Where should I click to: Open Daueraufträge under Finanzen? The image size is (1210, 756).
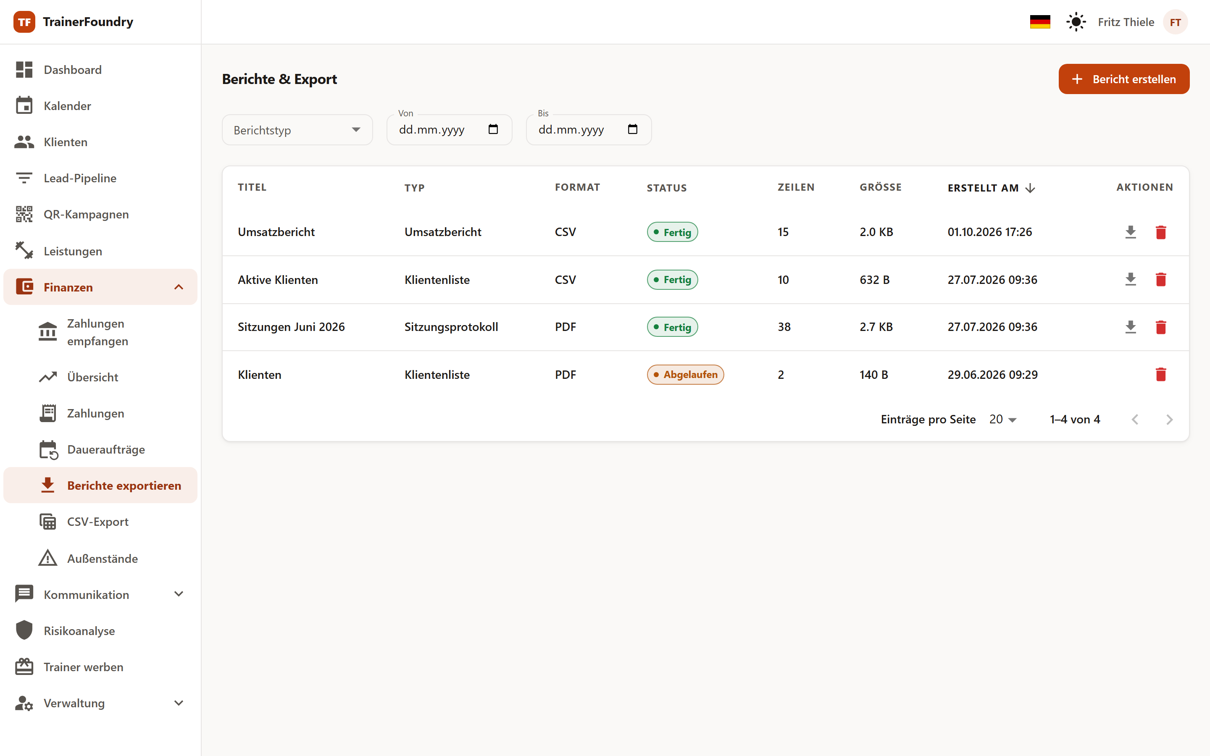pos(100,449)
